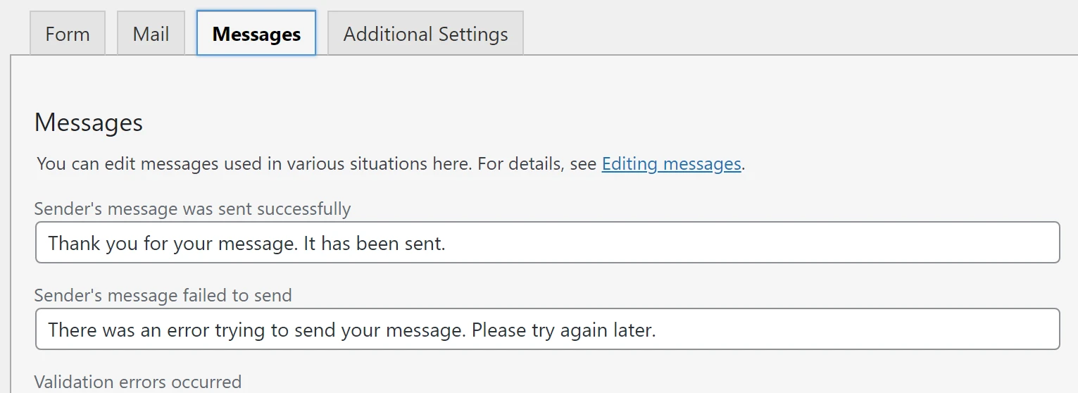
Task: Follow the Editing messages link
Action: pos(671,164)
